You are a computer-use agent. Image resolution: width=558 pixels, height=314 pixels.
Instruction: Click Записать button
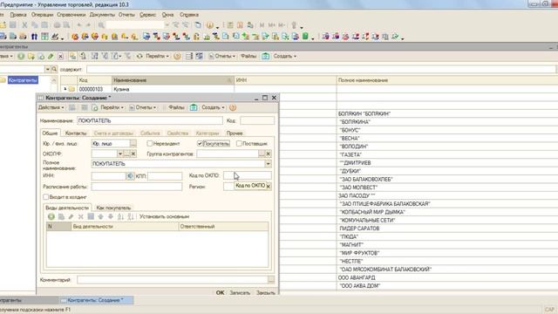[x=240, y=292]
